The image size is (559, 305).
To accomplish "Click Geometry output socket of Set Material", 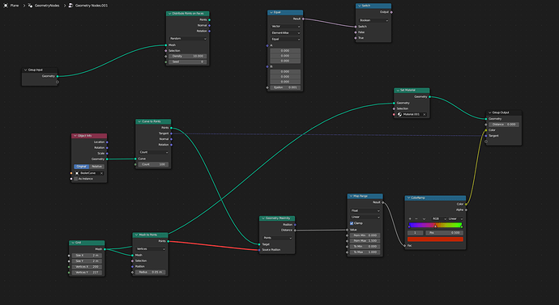I will pos(429,97).
